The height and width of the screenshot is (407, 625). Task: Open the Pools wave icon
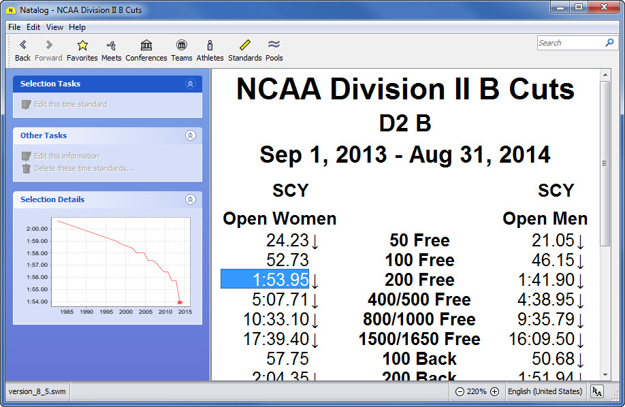point(274,45)
